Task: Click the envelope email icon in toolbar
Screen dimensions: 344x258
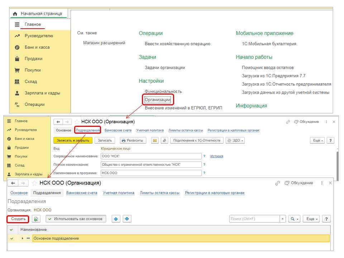Action: [155, 140]
